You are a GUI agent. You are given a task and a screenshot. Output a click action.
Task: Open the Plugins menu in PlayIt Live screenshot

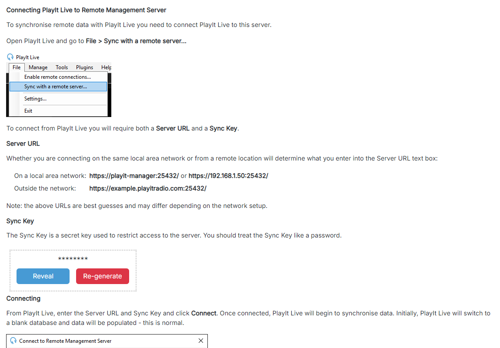pyautogui.click(x=84, y=67)
